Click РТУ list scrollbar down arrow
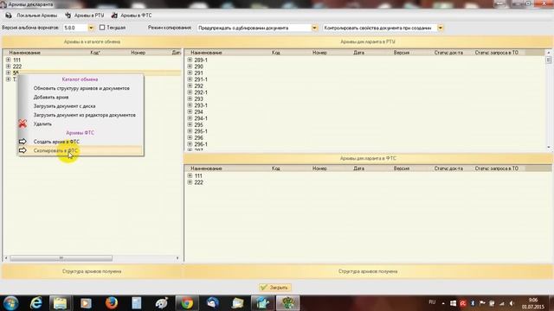Screen dimensions: 554x311 548,148
